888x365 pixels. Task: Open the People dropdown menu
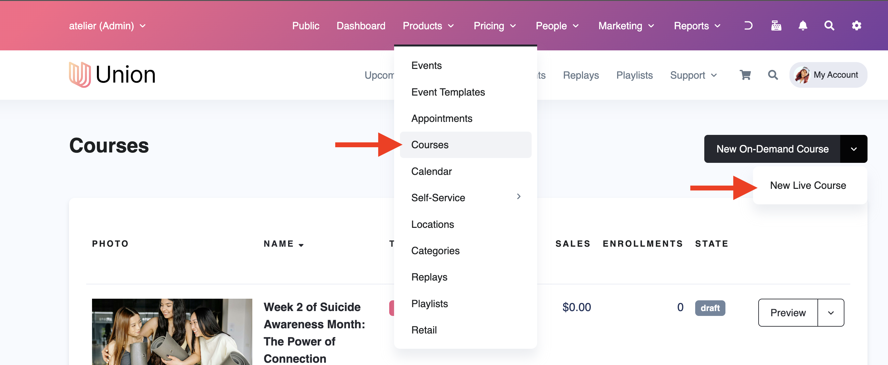557,26
